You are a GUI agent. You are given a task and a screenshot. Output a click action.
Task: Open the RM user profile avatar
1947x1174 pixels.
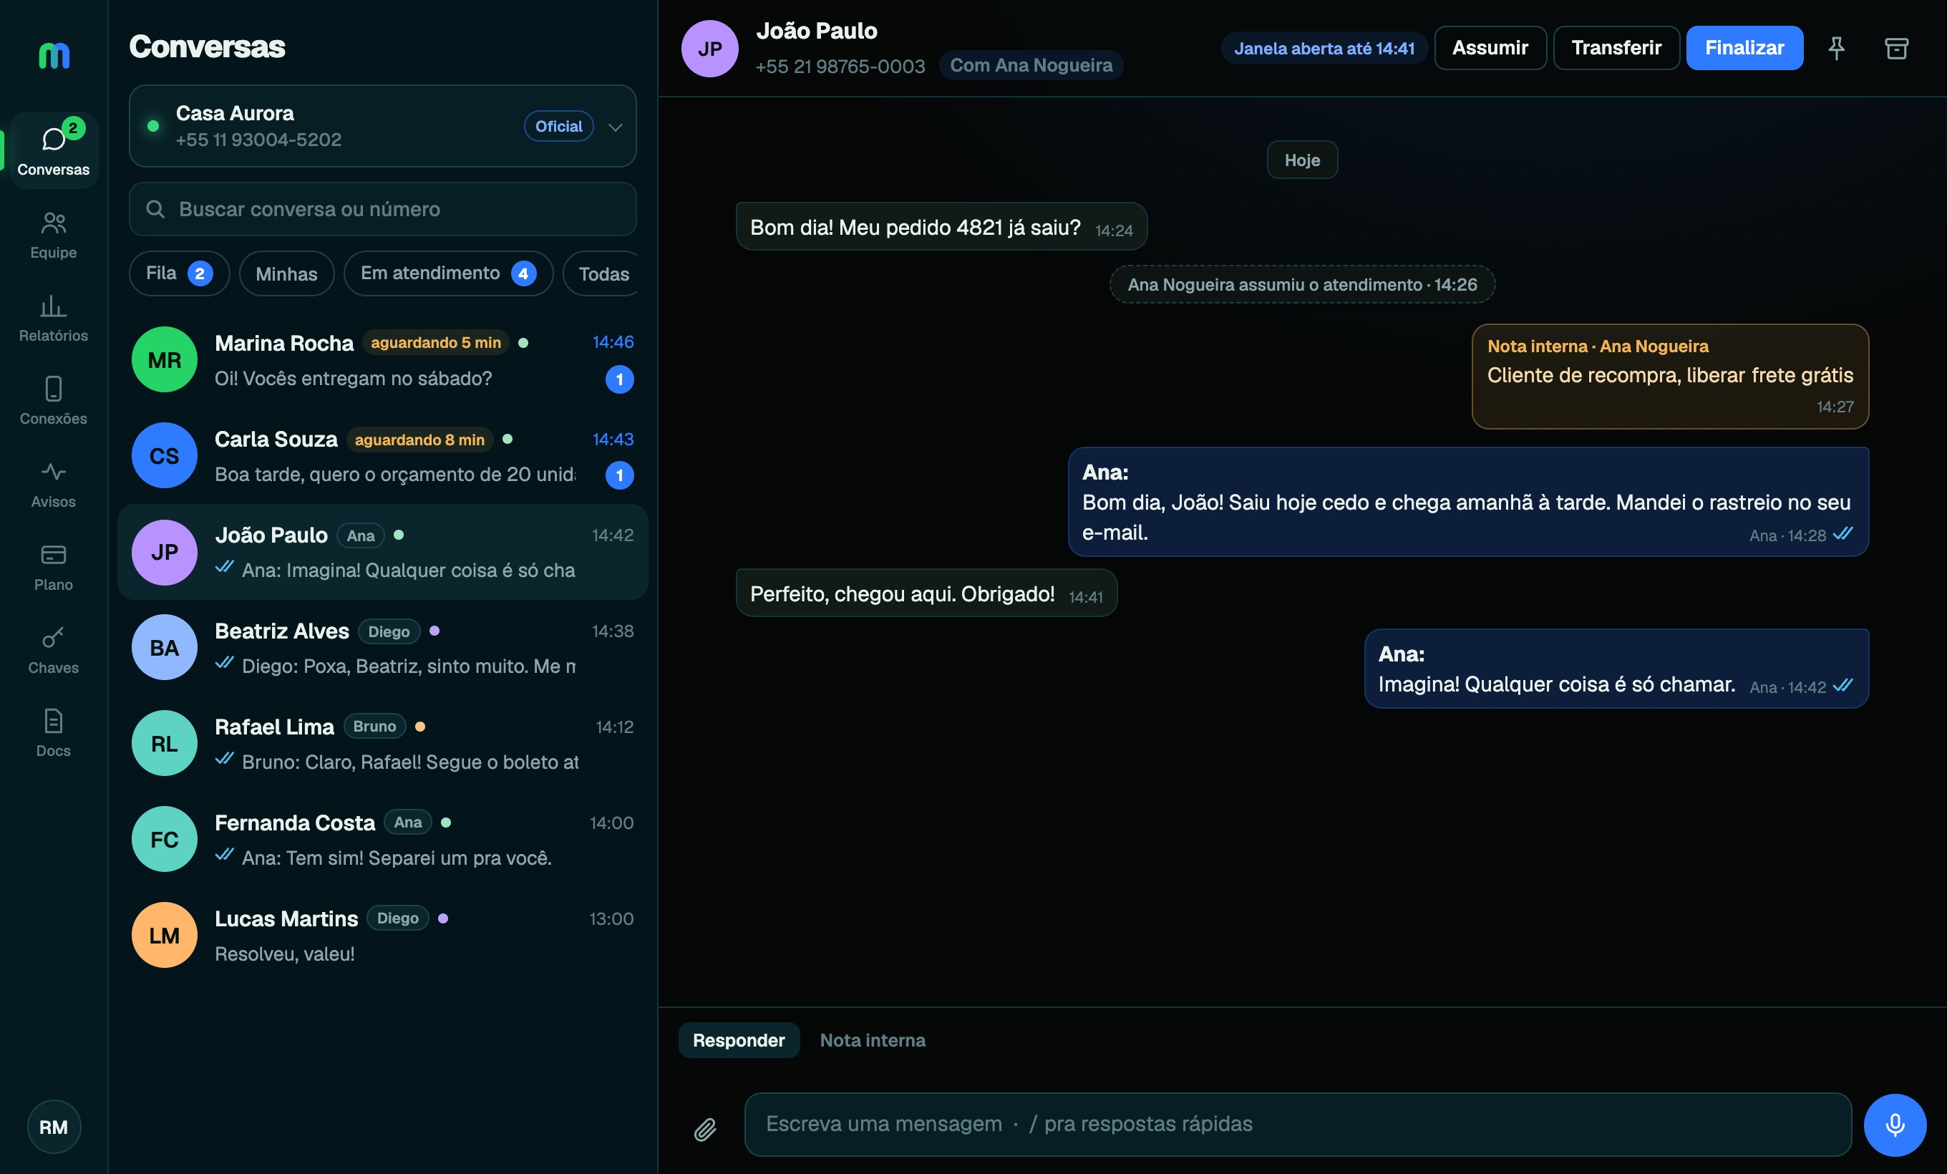[54, 1127]
